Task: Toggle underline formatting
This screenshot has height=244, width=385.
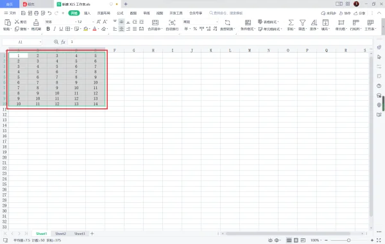Action: coord(61,29)
